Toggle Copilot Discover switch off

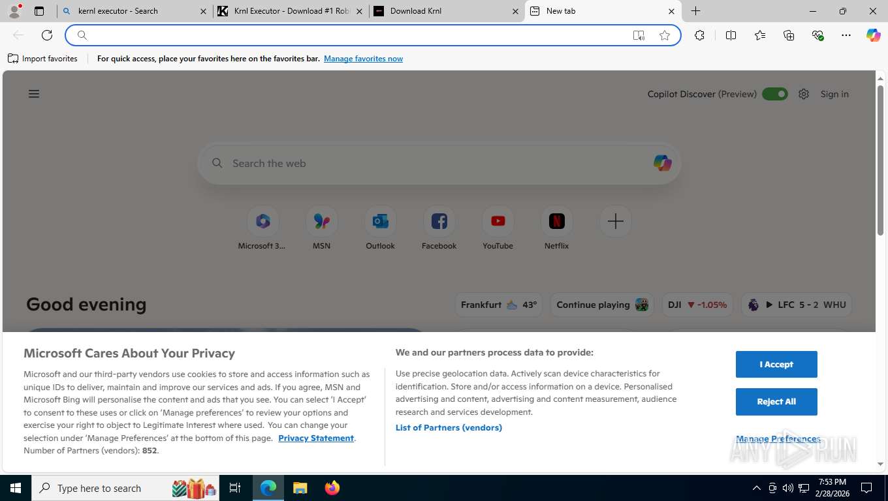click(775, 94)
